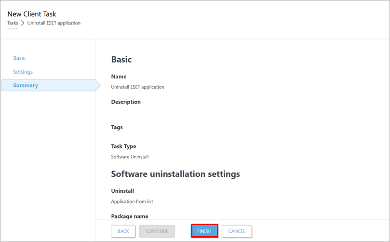Click Software uninstallation settings heading
This screenshot has width=390, height=242.
pos(175,174)
